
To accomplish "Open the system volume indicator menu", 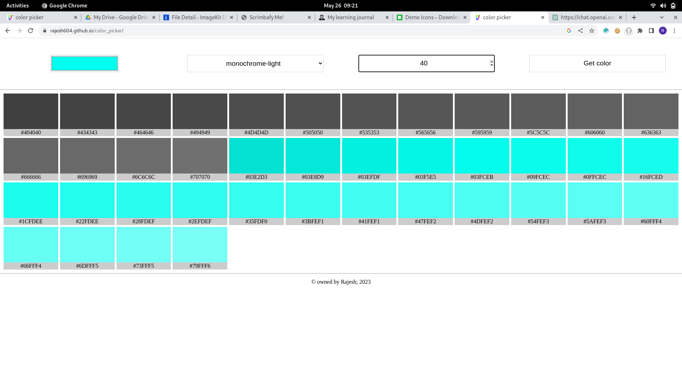I will tap(663, 5).
